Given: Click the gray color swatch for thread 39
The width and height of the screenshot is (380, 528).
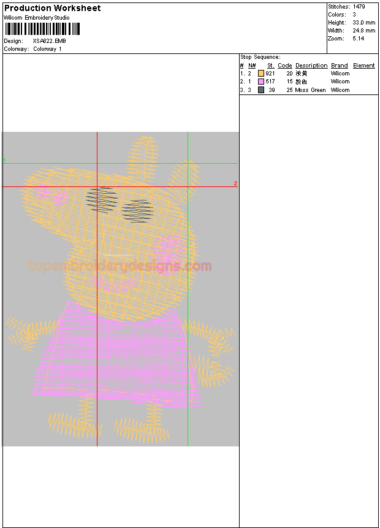Looking at the screenshot, I should click(x=261, y=90).
